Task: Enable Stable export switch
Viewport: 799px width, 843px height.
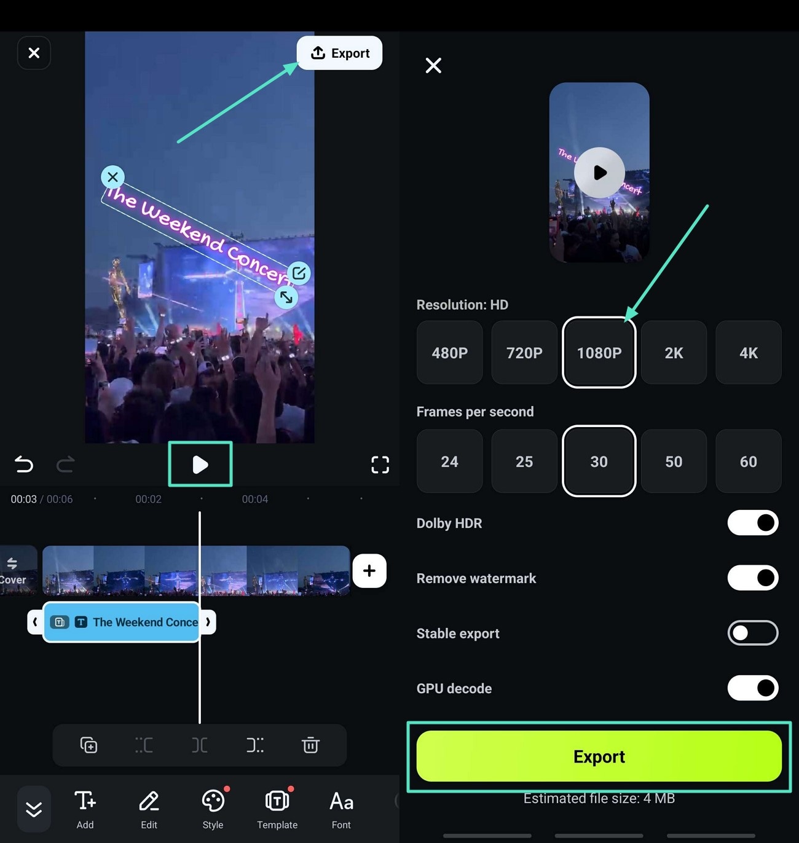Action: [753, 633]
